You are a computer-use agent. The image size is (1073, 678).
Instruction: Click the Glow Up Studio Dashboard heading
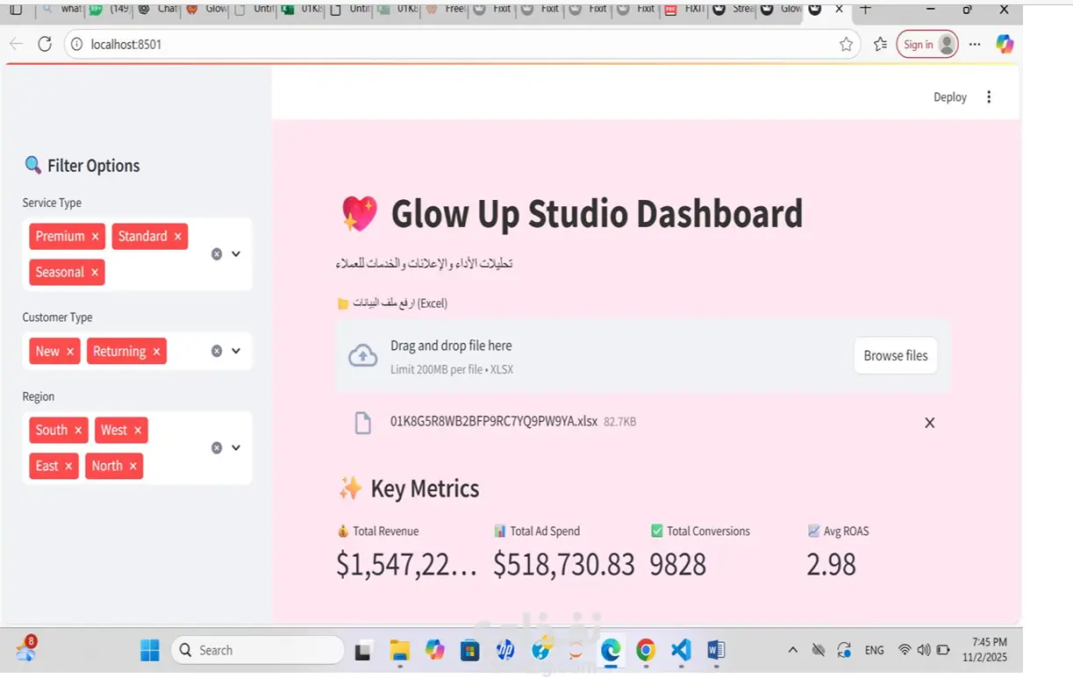(x=597, y=214)
